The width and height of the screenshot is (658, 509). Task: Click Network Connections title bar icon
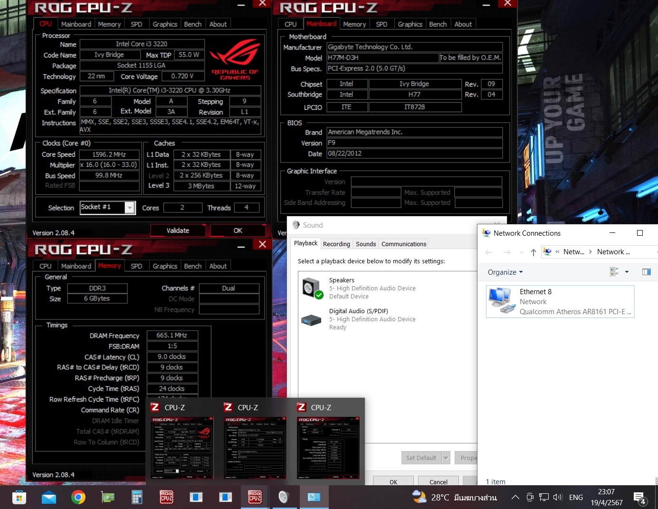(486, 233)
